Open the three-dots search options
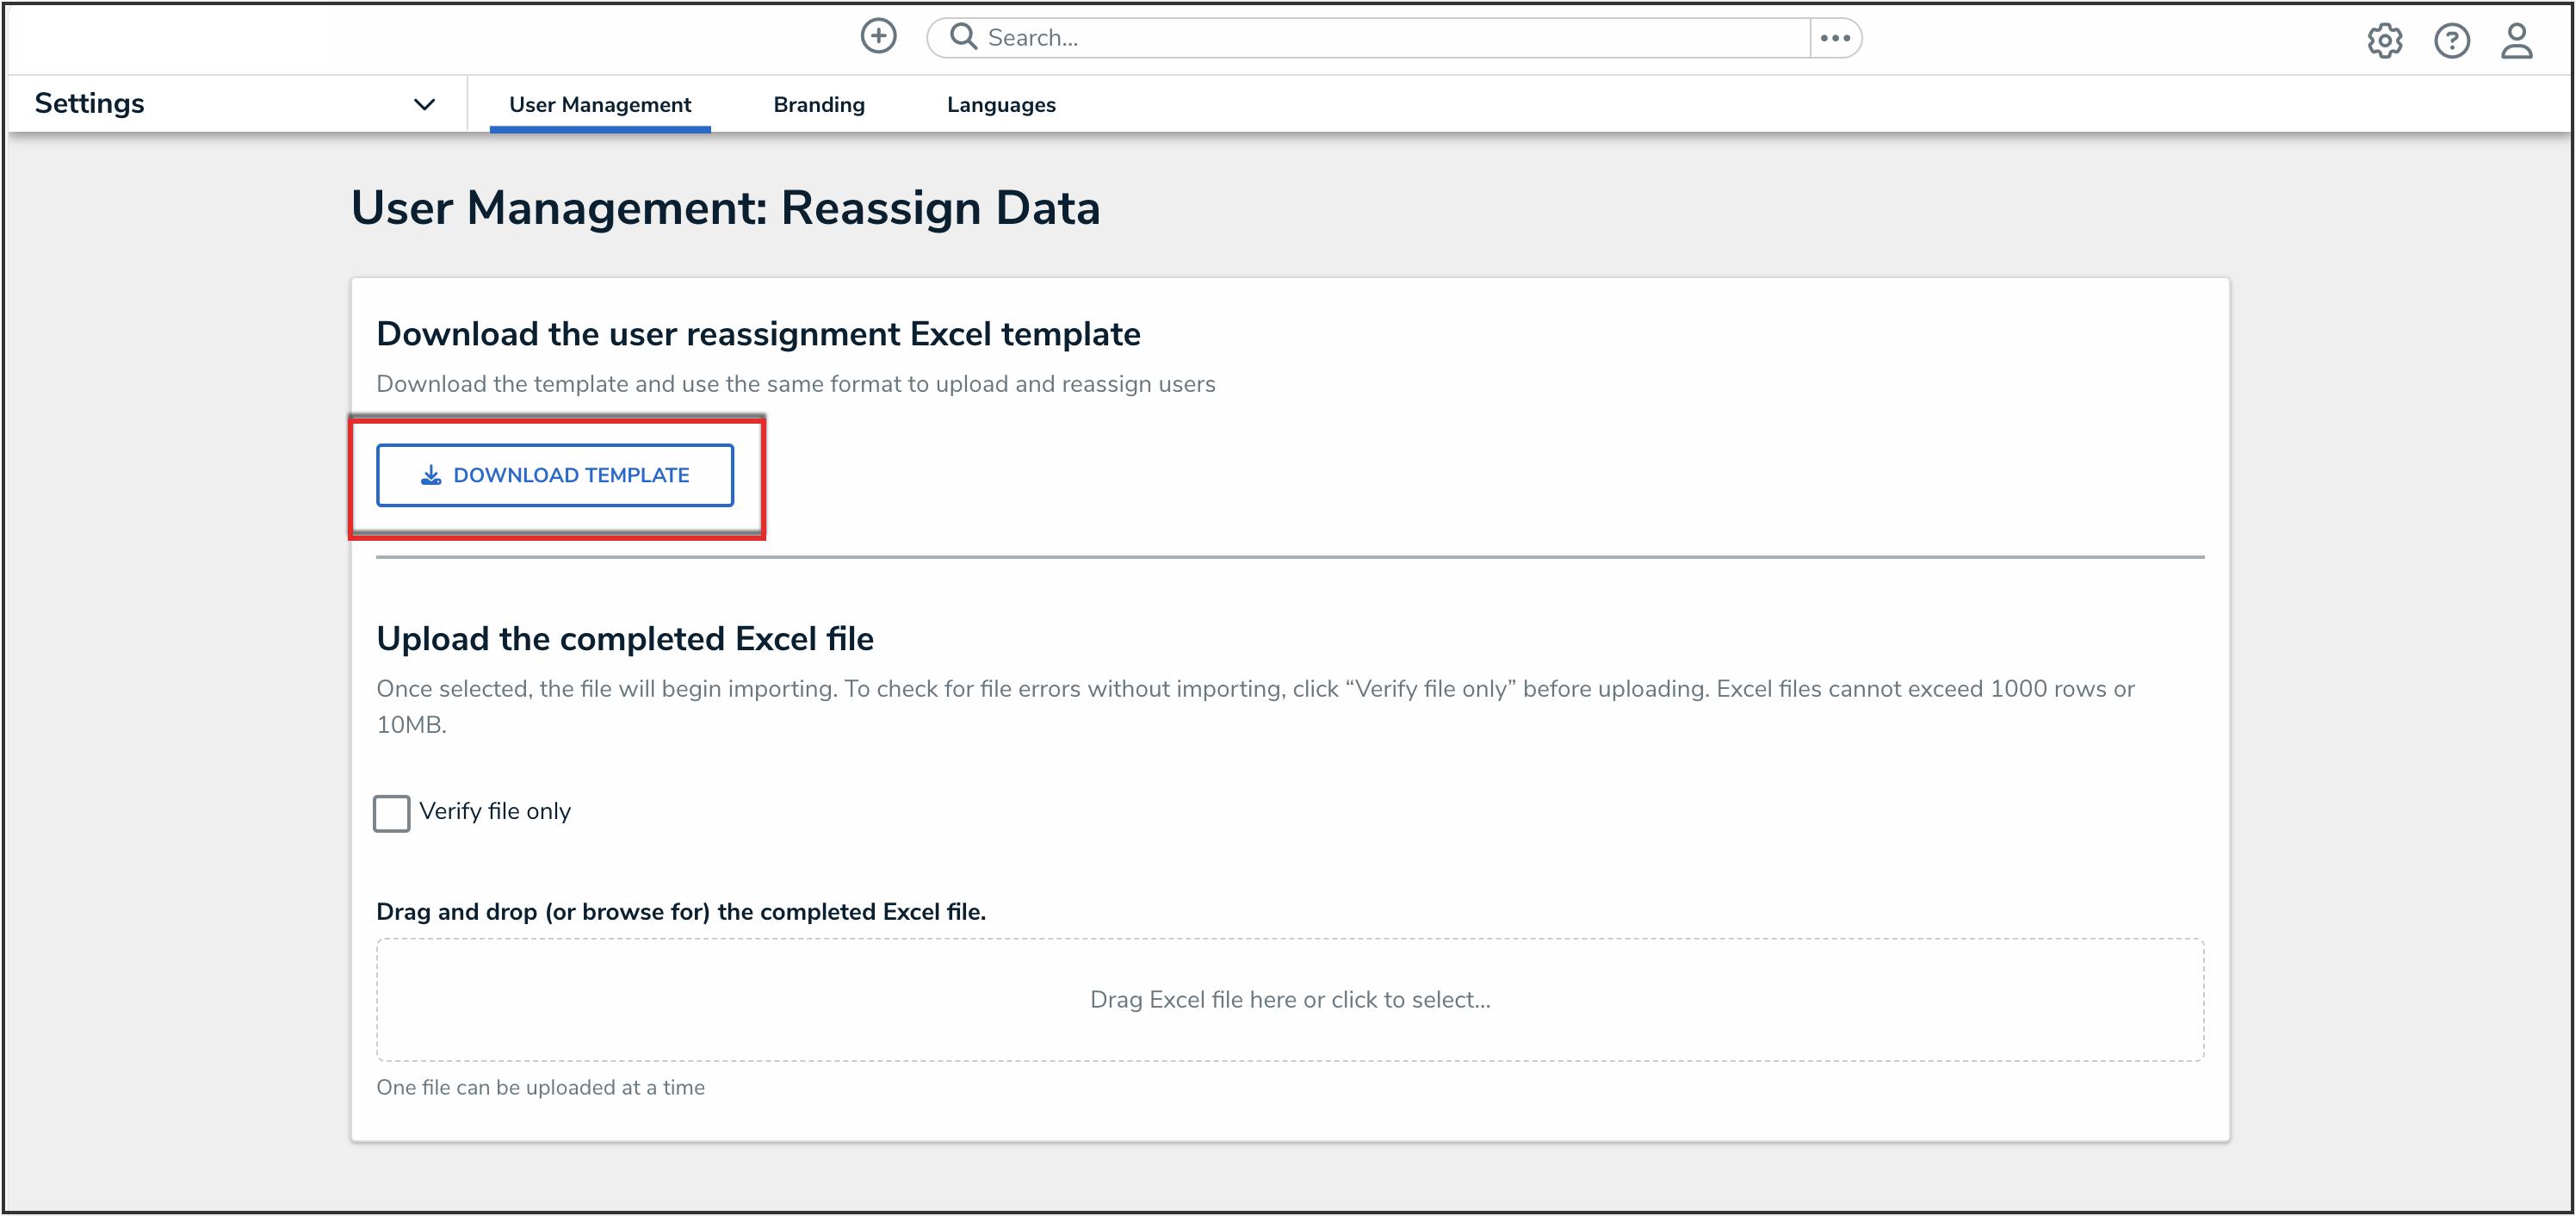2576x1216 pixels. click(1835, 38)
